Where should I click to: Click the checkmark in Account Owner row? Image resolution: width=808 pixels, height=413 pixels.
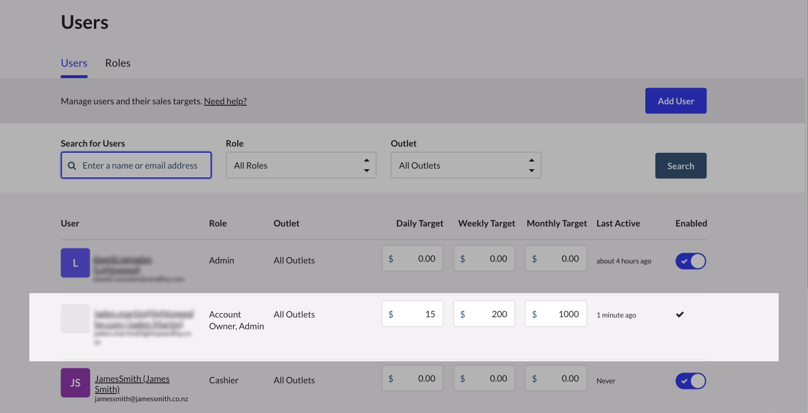tap(679, 315)
